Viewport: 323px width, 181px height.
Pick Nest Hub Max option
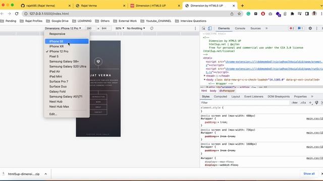point(67,107)
